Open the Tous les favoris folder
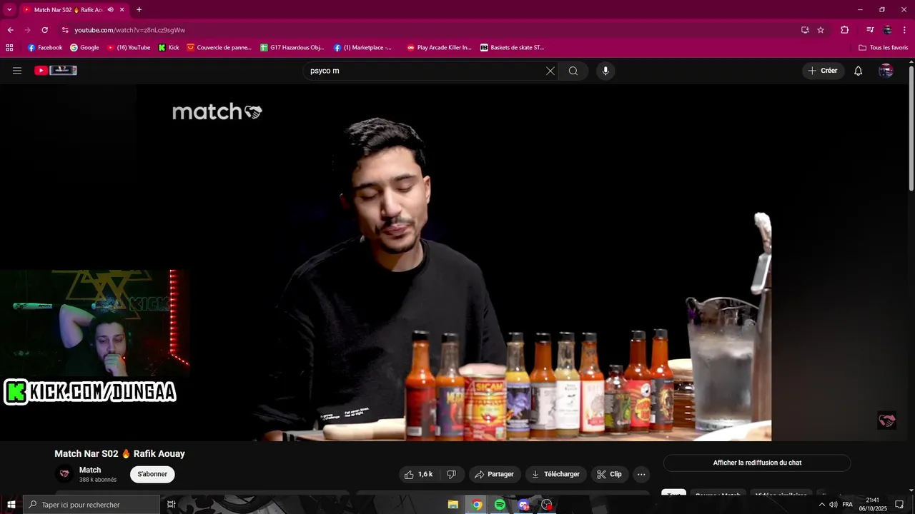 coord(884,48)
